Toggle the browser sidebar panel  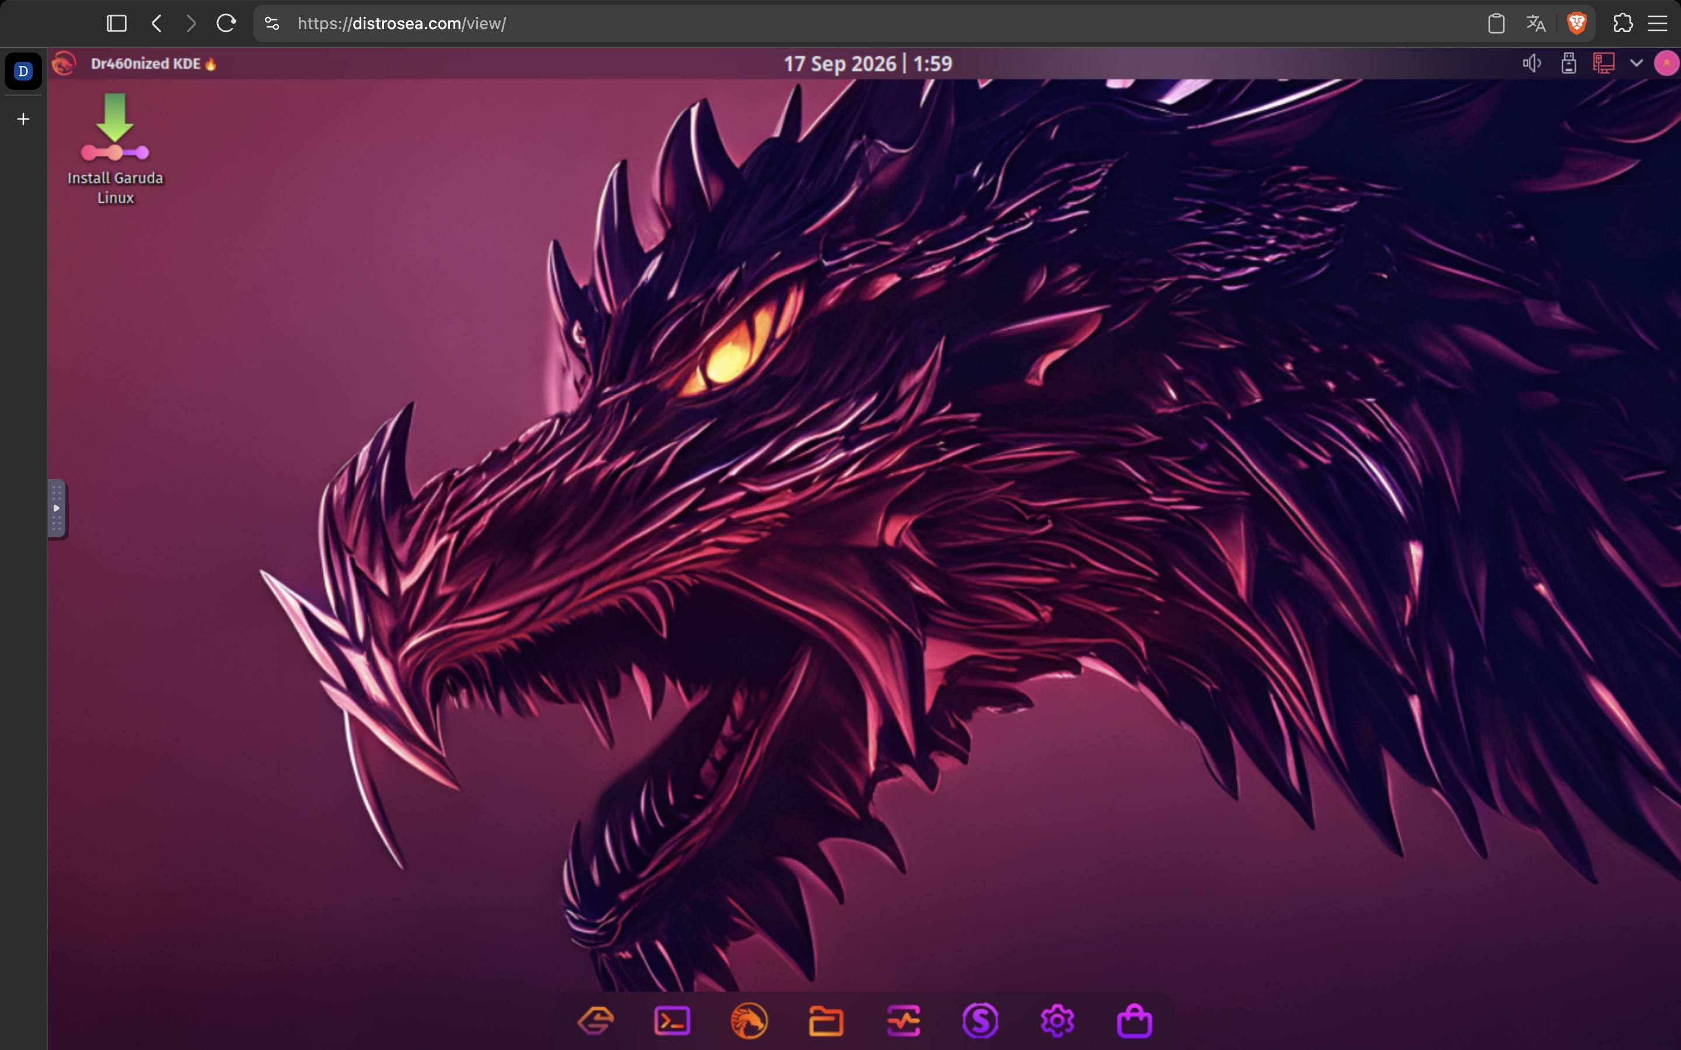(117, 23)
